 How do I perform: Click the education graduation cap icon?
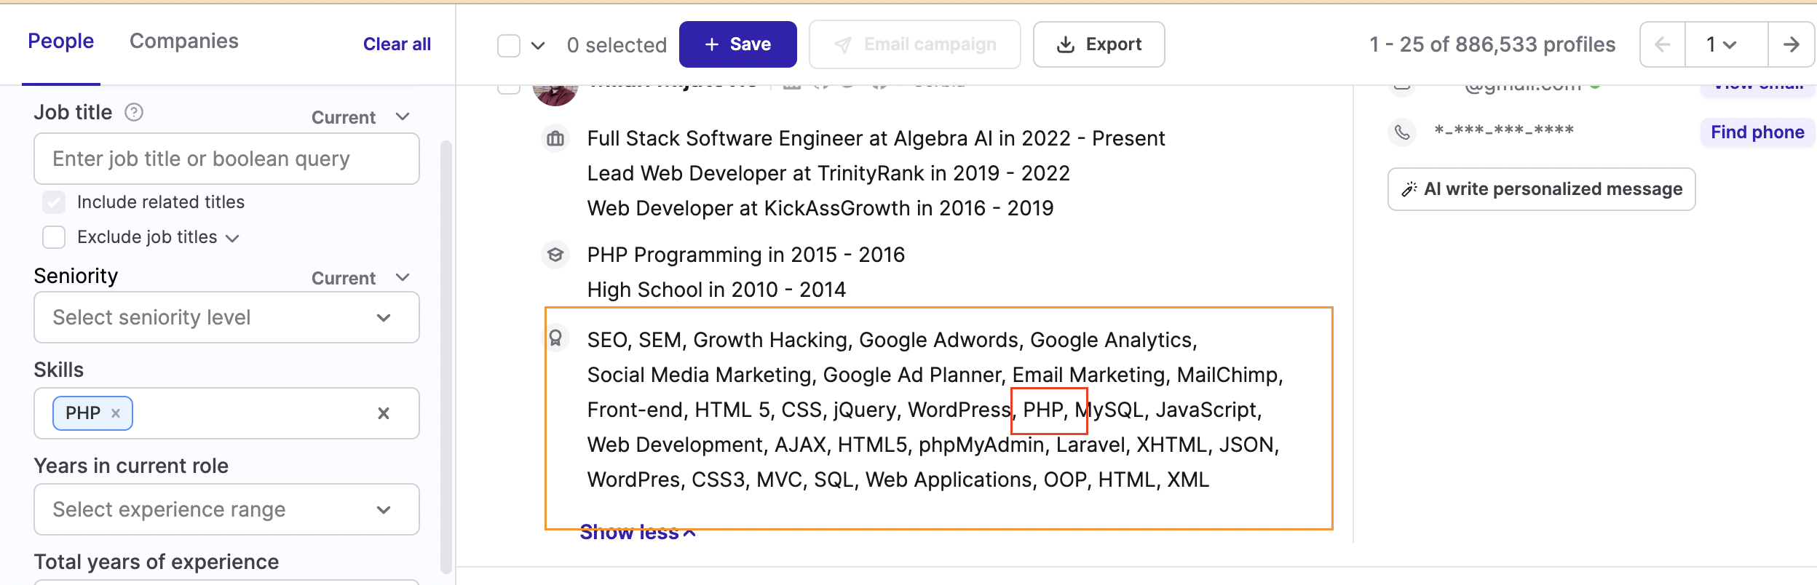click(x=555, y=255)
